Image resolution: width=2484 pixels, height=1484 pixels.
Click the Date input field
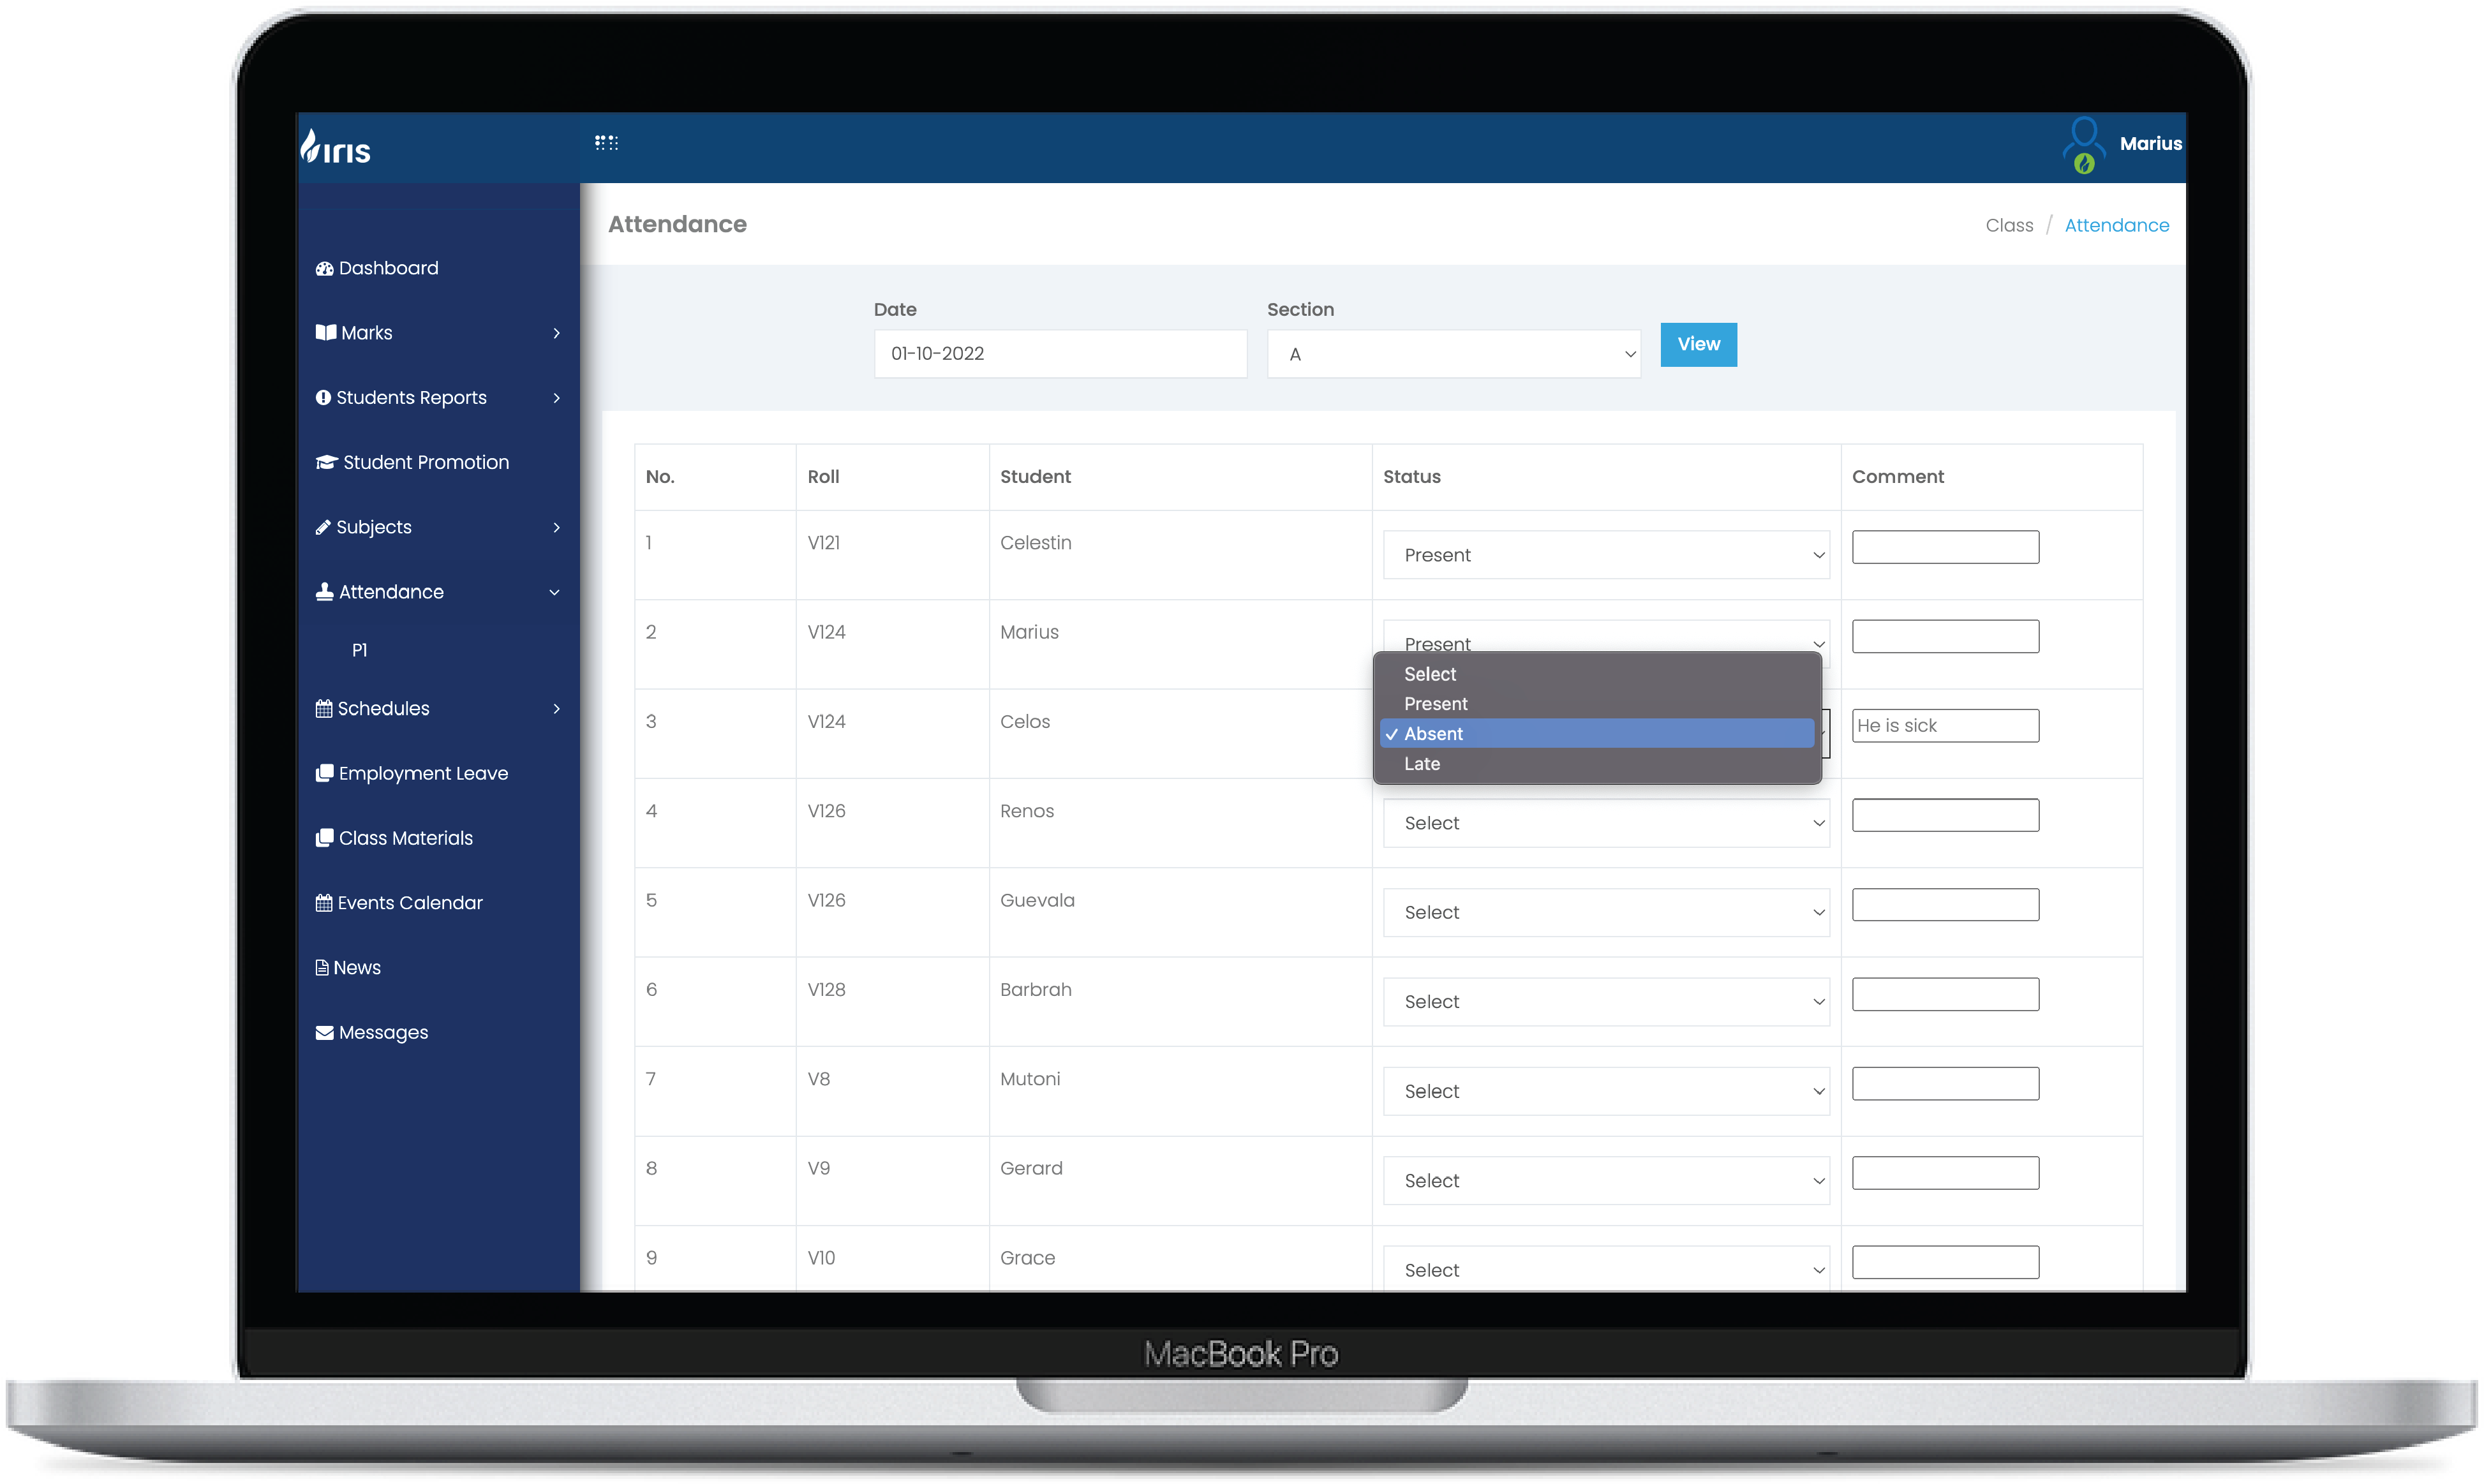tap(1060, 354)
